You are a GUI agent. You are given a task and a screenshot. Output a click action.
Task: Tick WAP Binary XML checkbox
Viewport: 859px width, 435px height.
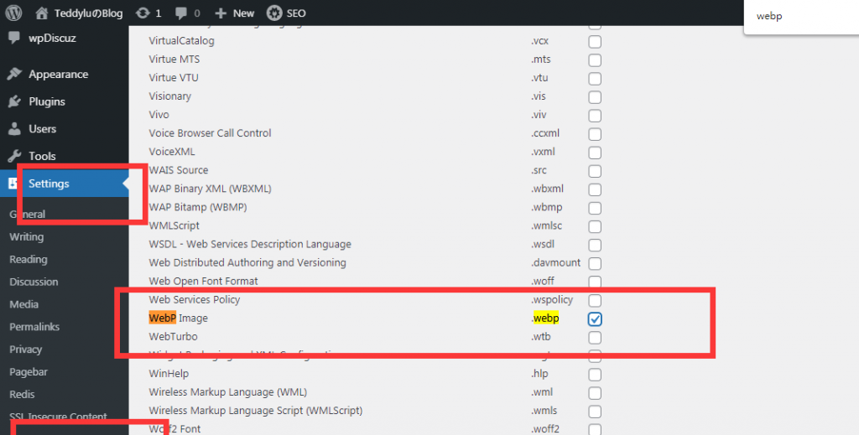tap(595, 190)
